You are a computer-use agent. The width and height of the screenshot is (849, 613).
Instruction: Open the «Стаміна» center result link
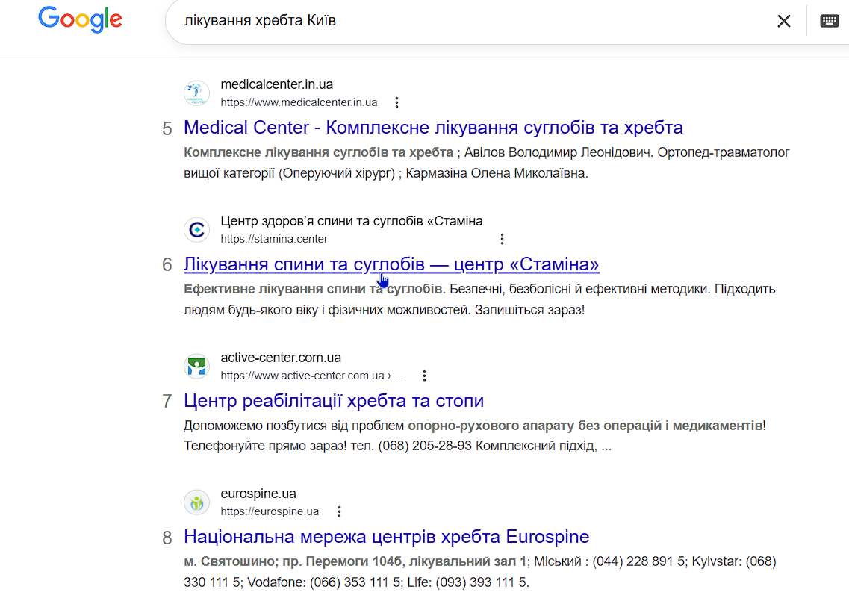pos(391,264)
